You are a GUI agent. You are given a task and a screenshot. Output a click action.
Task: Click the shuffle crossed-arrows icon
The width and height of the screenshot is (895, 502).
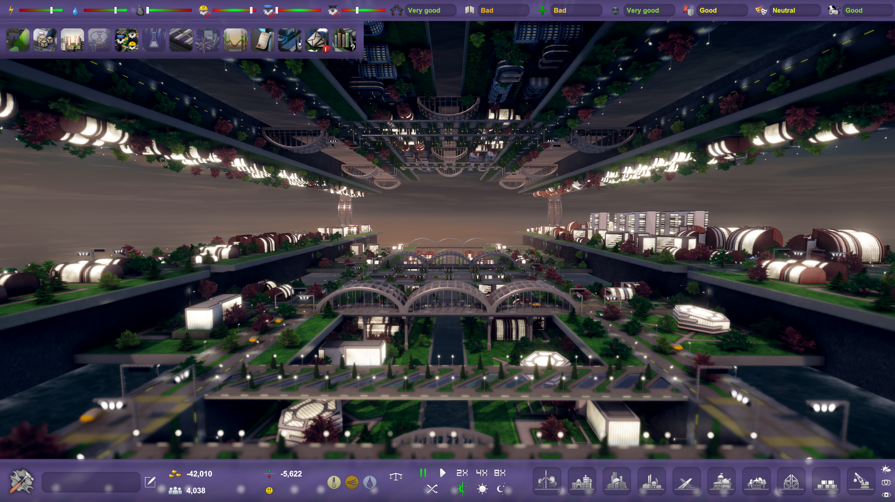coord(432,489)
